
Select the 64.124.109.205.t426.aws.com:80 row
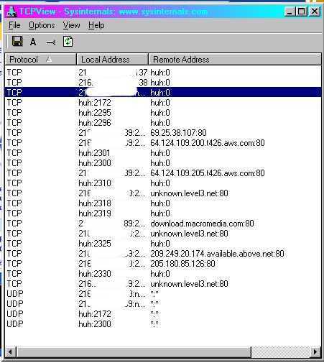click(163, 173)
